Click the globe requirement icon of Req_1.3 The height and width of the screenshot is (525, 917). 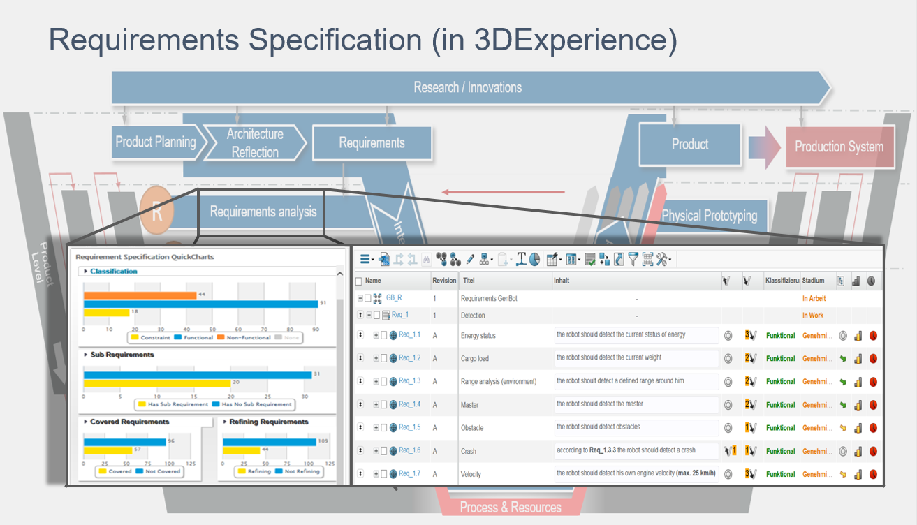tap(394, 382)
